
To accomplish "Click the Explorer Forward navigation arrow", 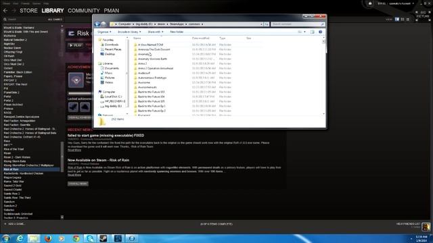I will tap(104, 24).
